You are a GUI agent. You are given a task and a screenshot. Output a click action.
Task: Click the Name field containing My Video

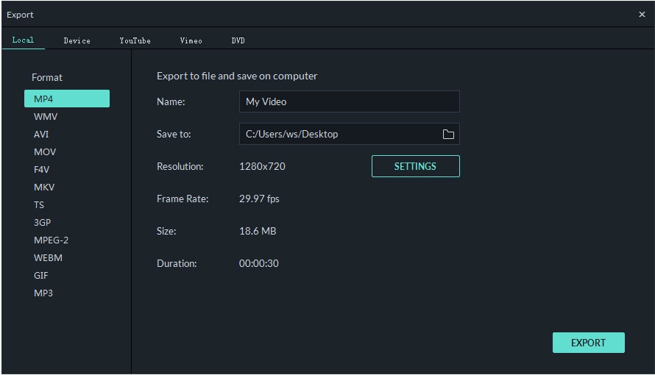[350, 101]
